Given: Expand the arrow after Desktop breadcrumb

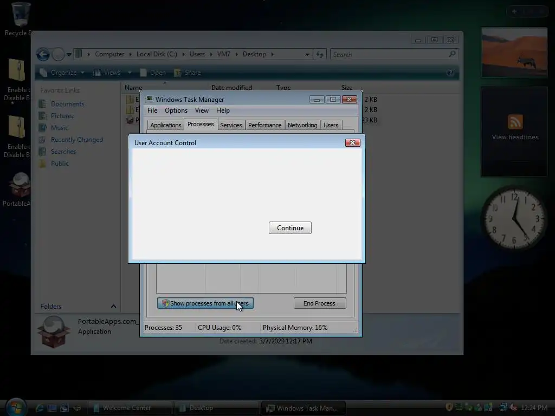Looking at the screenshot, I should tap(272, 54).
